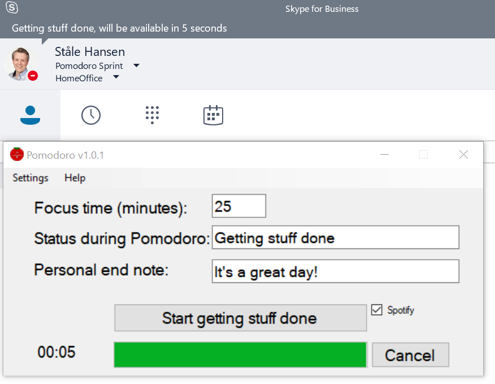The image size is (495, 384).
Task: Expand the HomeOffice location dropdown
Action: point(116,77)
